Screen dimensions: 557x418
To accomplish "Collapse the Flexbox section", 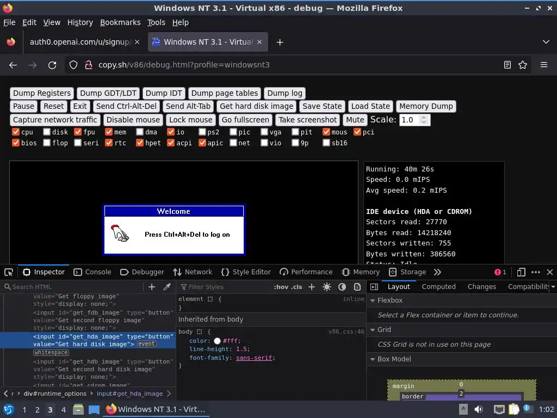I will (x=373, y=300).
